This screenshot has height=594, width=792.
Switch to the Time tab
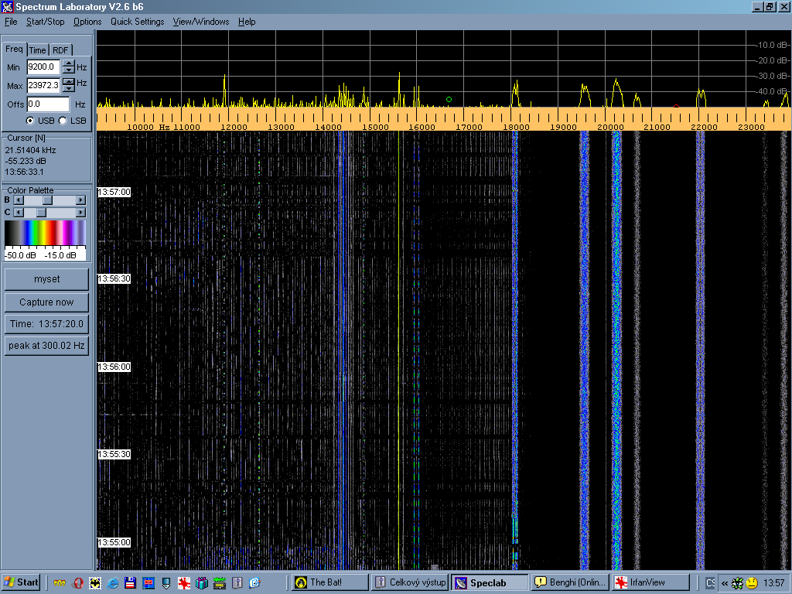[37, 50]
